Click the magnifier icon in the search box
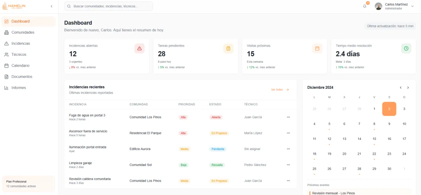The width and height of the screenshot is (421, 195). click(x=69, y=6)
